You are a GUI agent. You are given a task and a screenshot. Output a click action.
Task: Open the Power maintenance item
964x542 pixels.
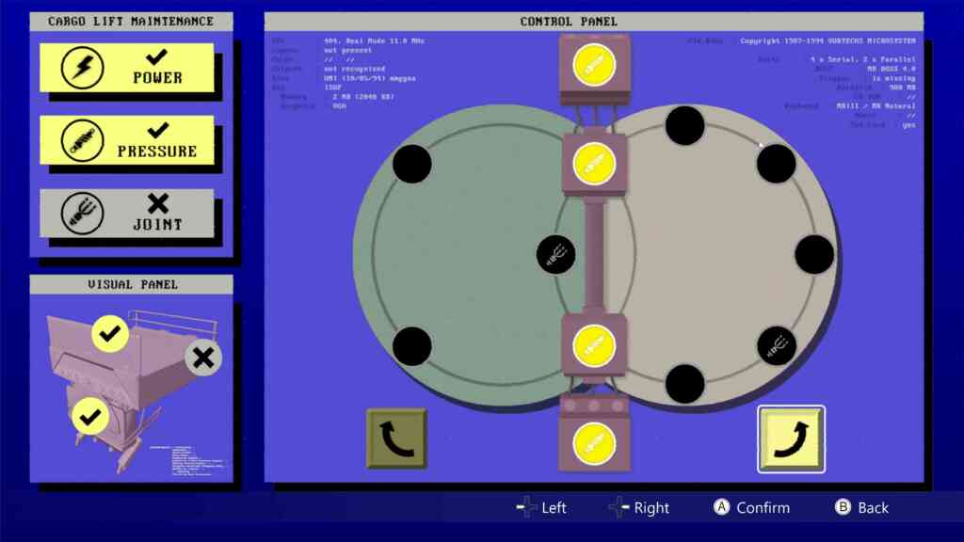coord(127,68)
